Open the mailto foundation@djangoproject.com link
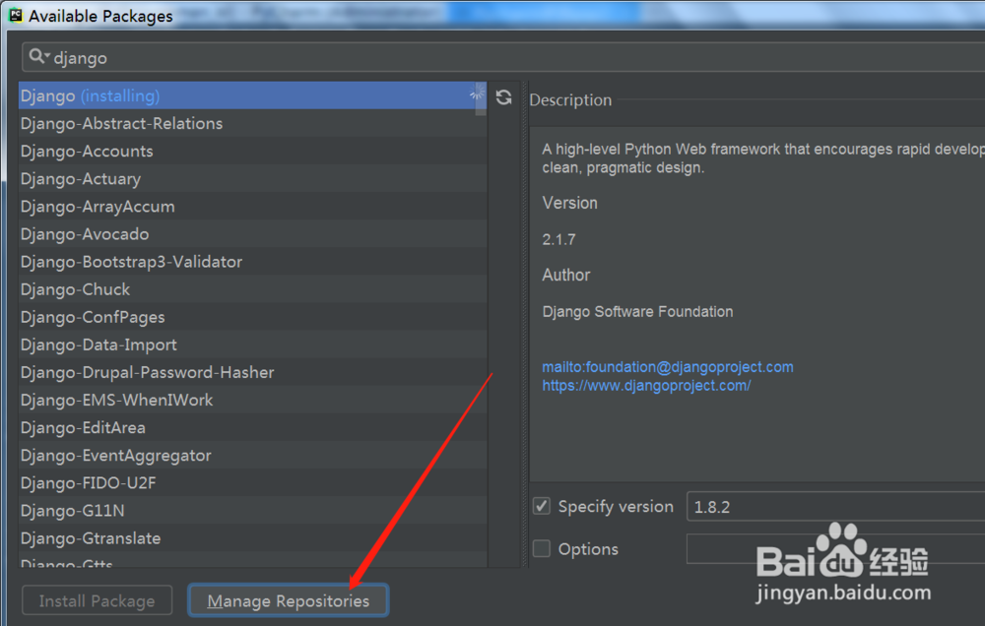Screen dimensions: 985x626 [x=667, y=367]
